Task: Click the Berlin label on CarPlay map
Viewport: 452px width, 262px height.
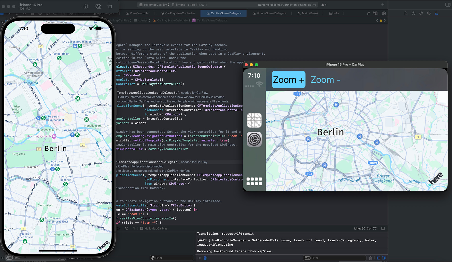Action: pyautogui.click(x=330, y=132)
